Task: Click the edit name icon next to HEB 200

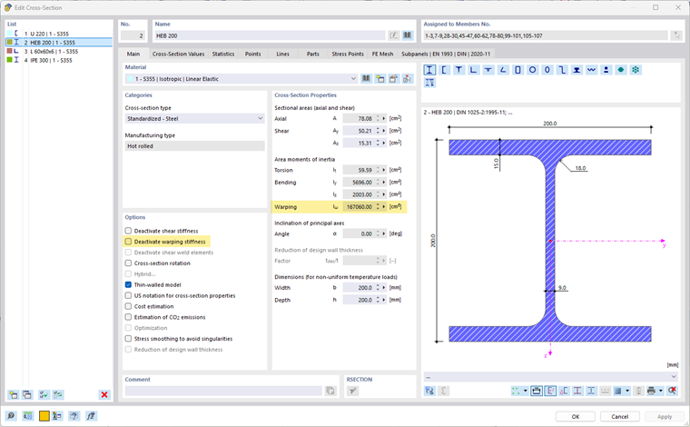Action: click(393, 35)
